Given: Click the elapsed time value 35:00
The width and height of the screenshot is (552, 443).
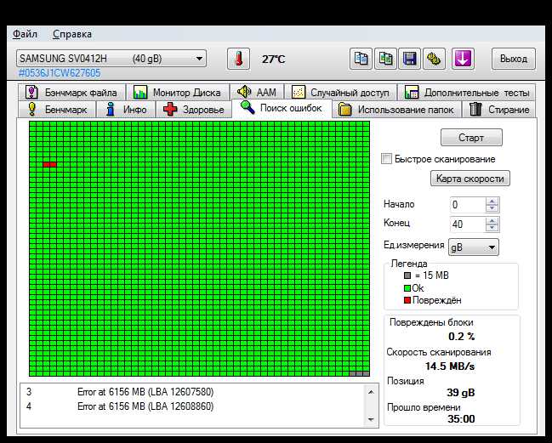Looking at the screenshot, I should (x=461, y=418).
